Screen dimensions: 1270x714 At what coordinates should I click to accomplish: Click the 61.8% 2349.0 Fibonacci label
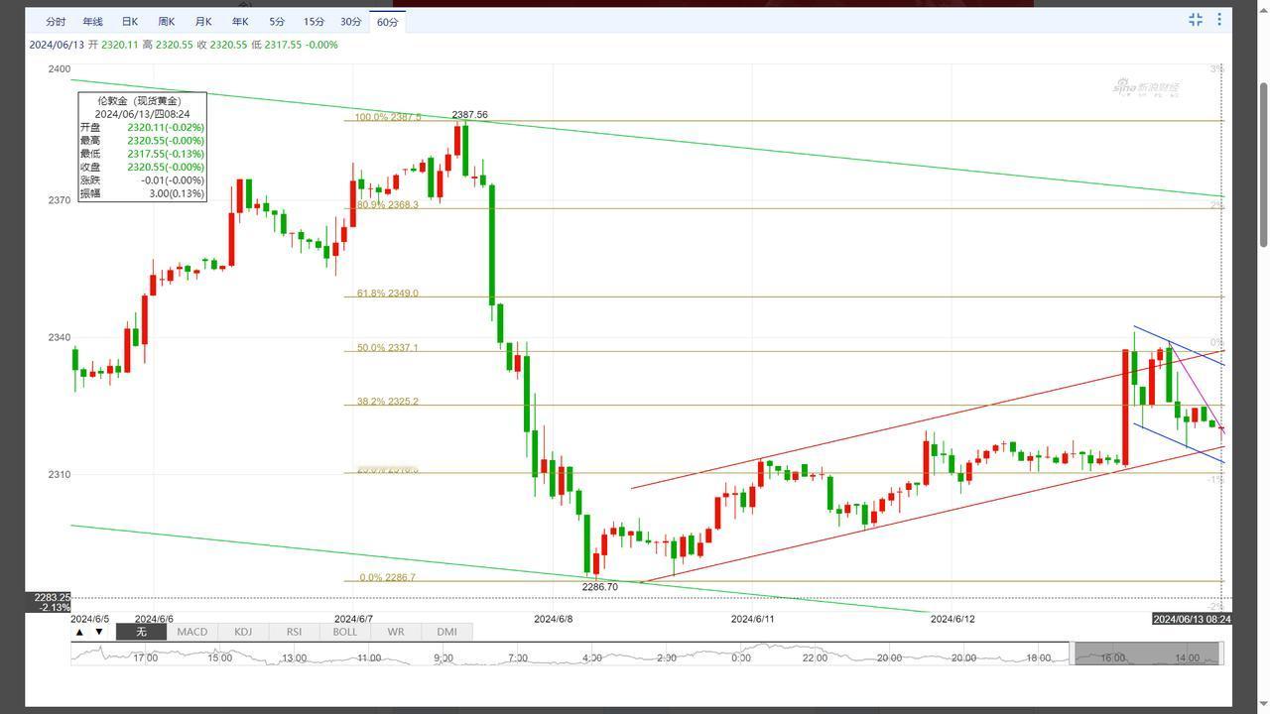(387, 294)
